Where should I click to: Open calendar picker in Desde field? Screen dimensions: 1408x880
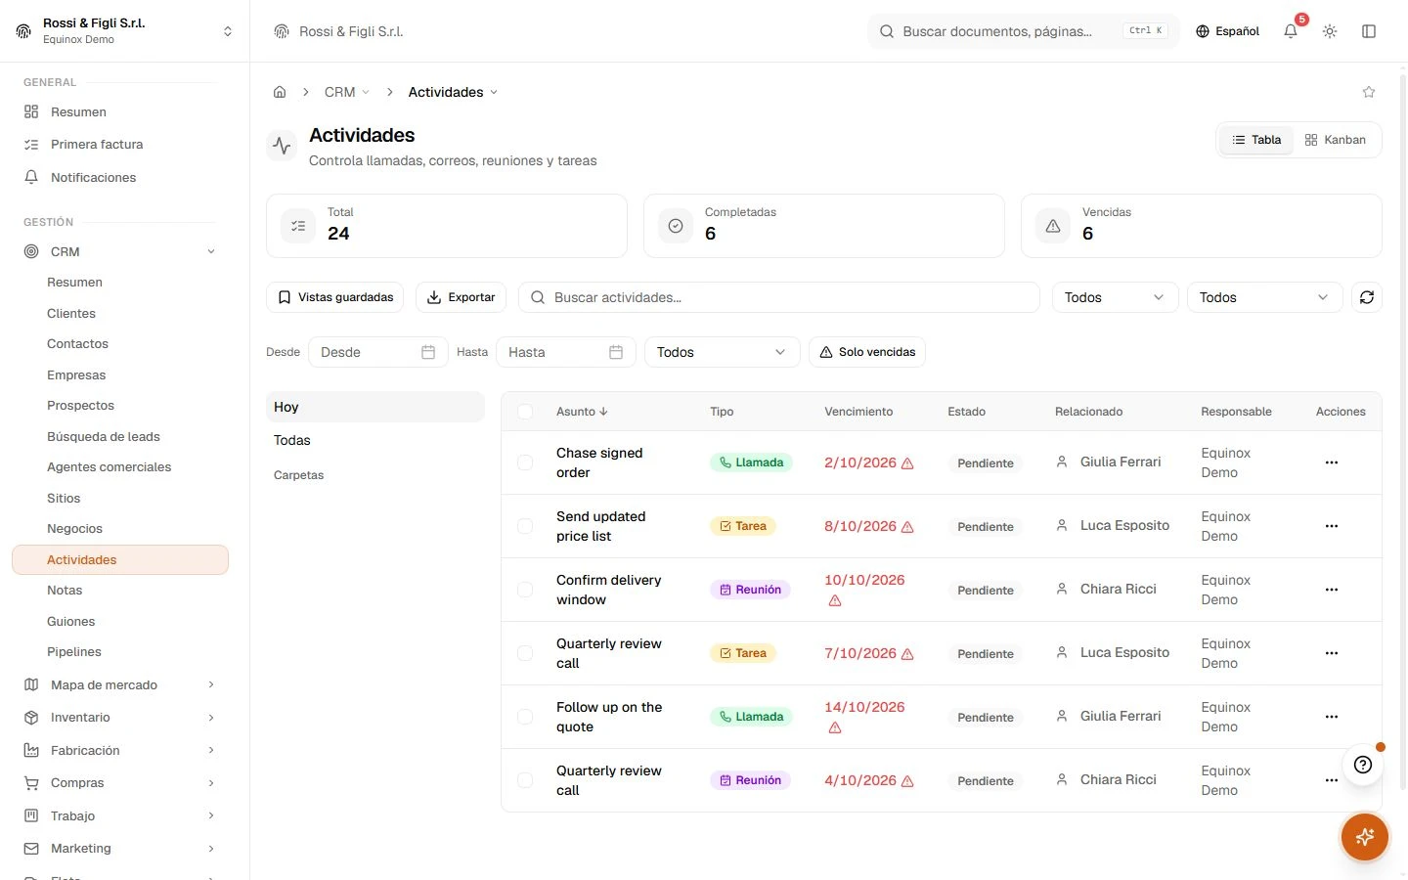(x=428, y=352)
